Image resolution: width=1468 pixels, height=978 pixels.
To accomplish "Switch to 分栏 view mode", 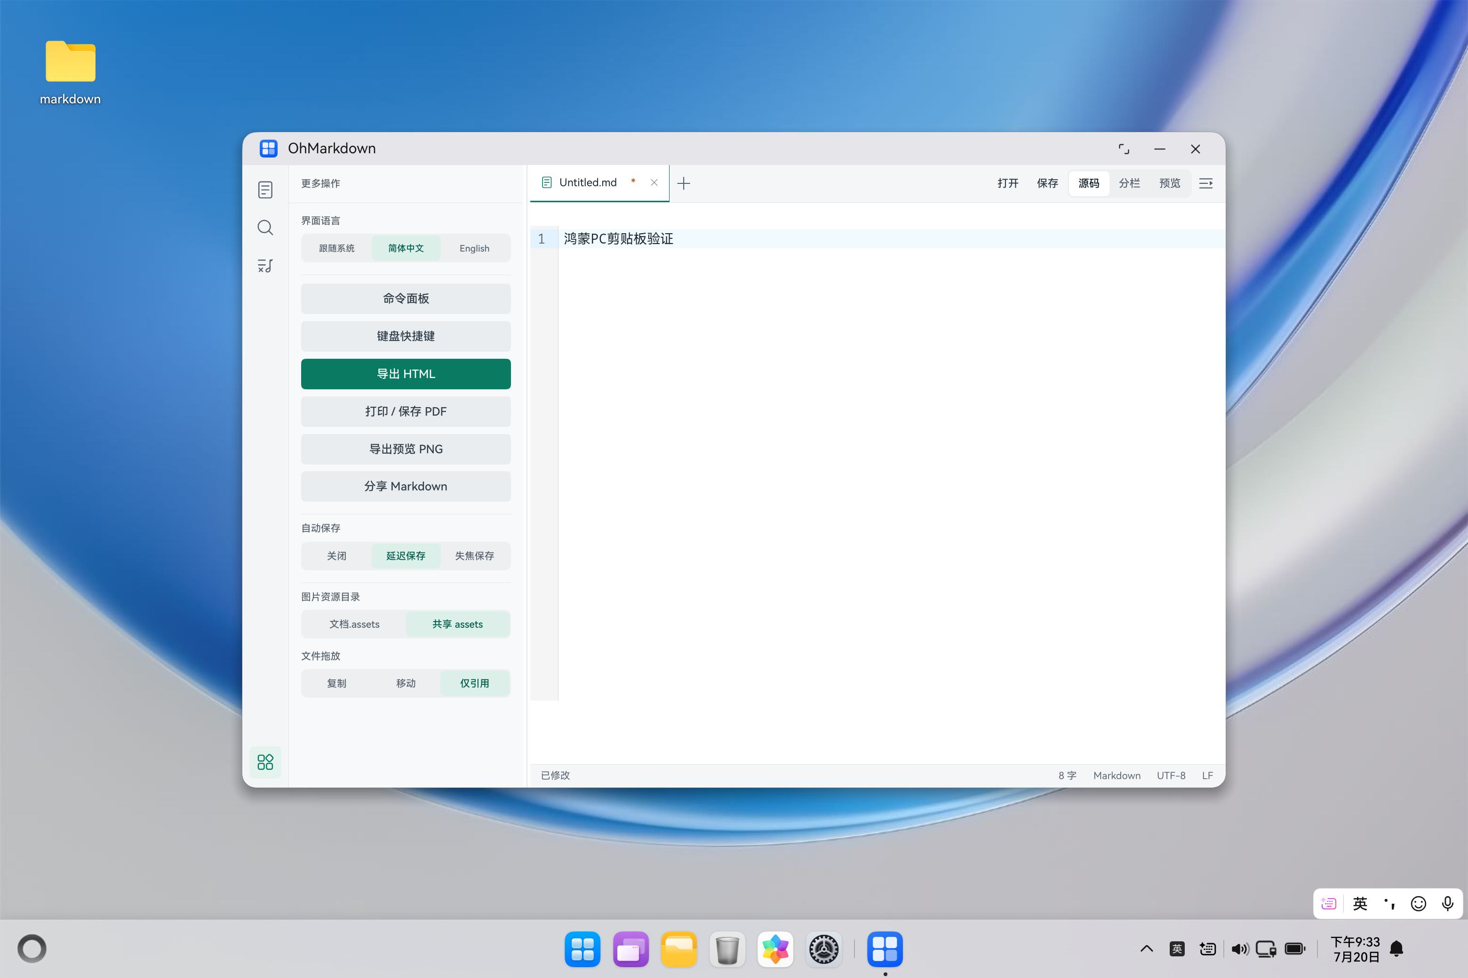I will (x=1129, y=183).
